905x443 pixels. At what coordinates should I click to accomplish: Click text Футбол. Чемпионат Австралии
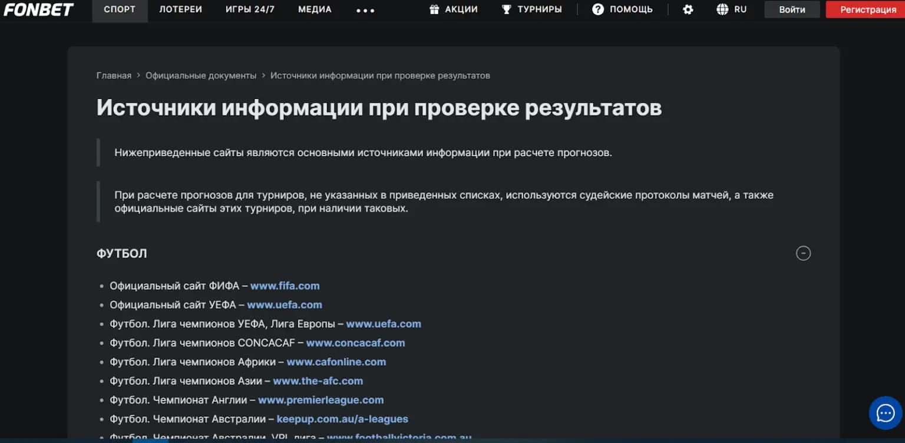click(x=187, y=419)
